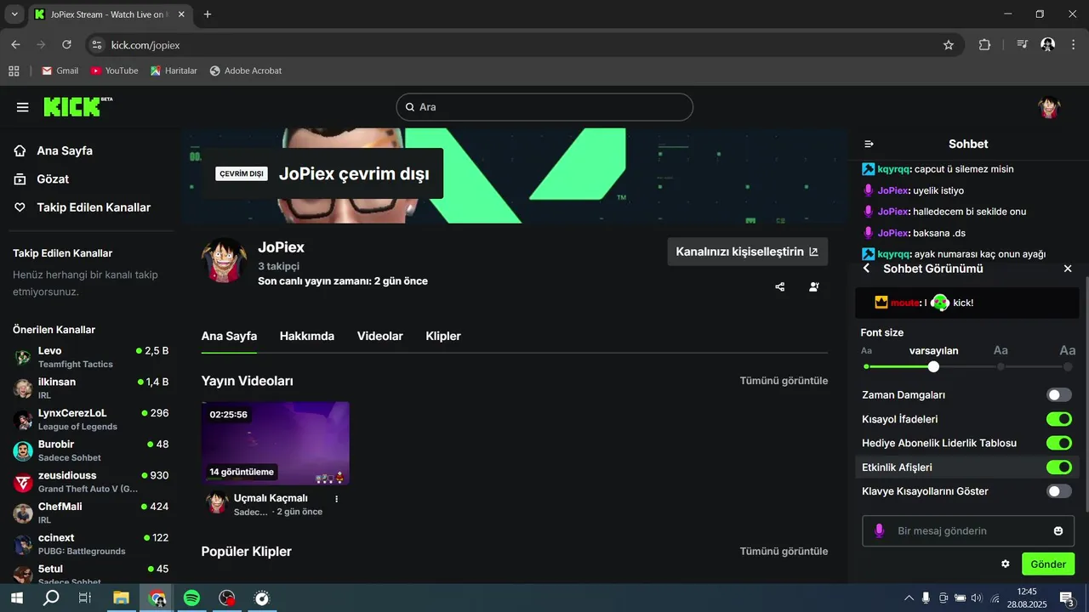Open recommended channel zeusidiouss
The width and height of the screenshot is (1089, 612).
(x=91, y=482)
